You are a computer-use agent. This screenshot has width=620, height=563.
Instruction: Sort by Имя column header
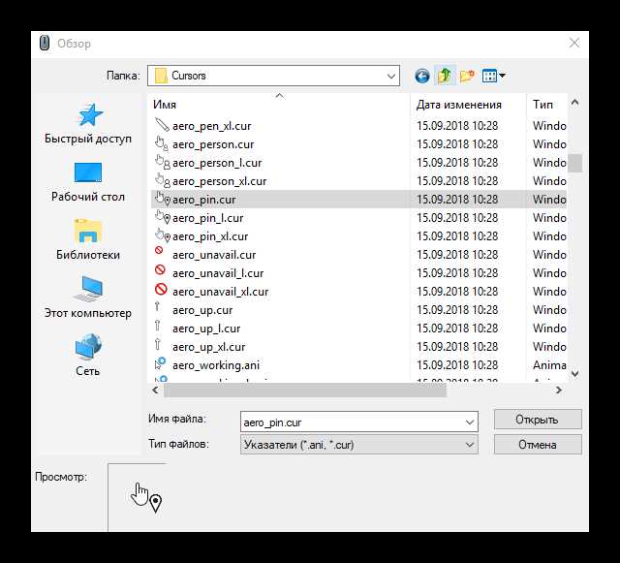tap(280, 105)
